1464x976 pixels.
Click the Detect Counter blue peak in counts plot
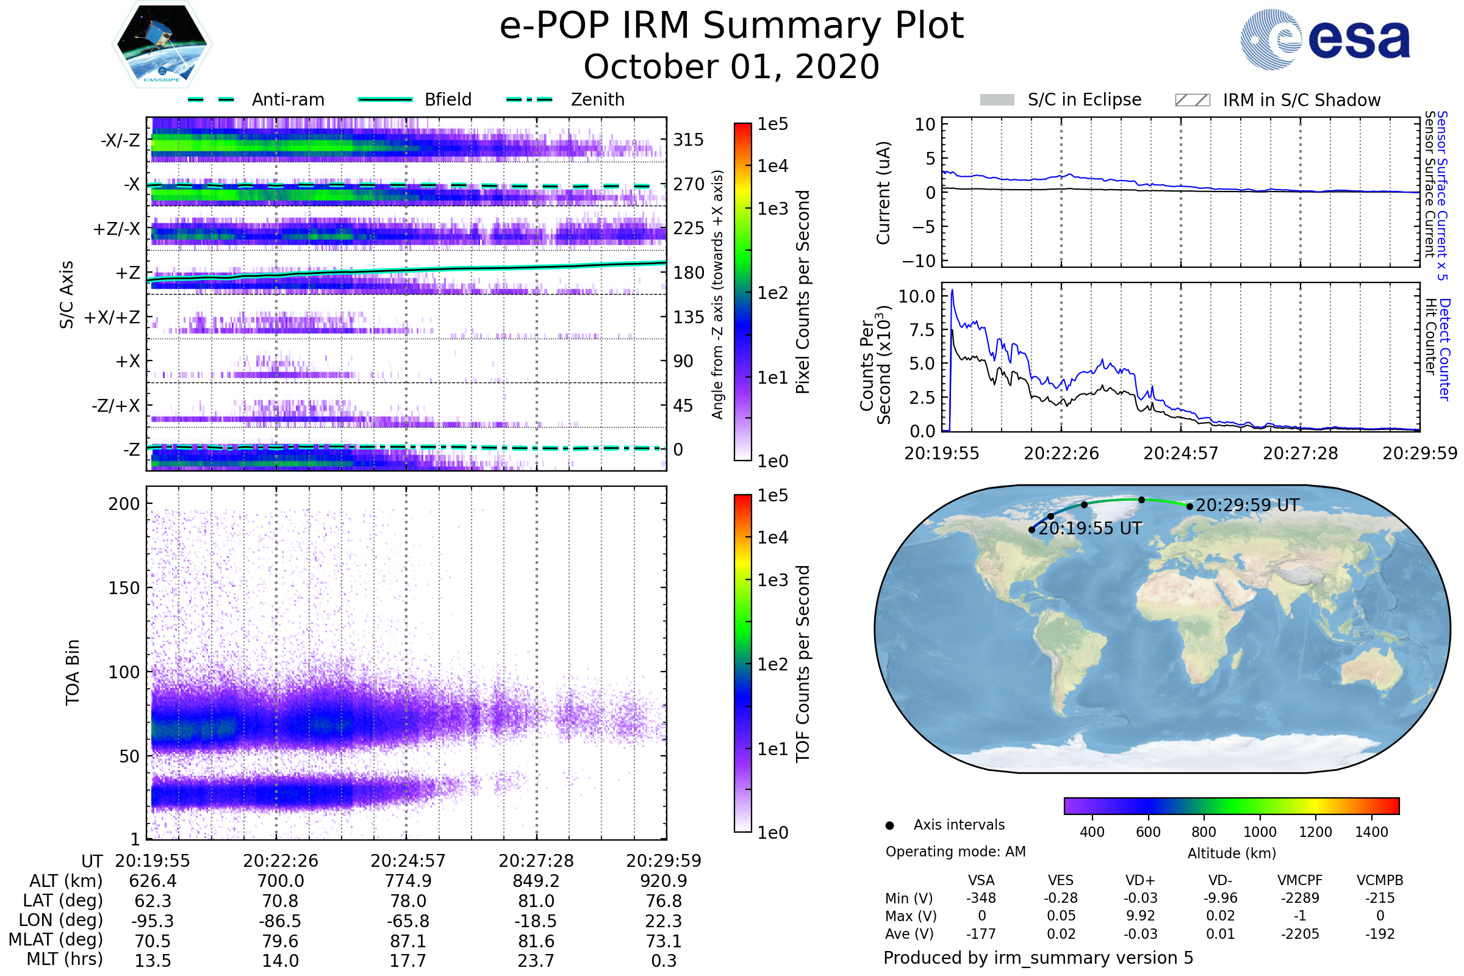pos(952,291)
